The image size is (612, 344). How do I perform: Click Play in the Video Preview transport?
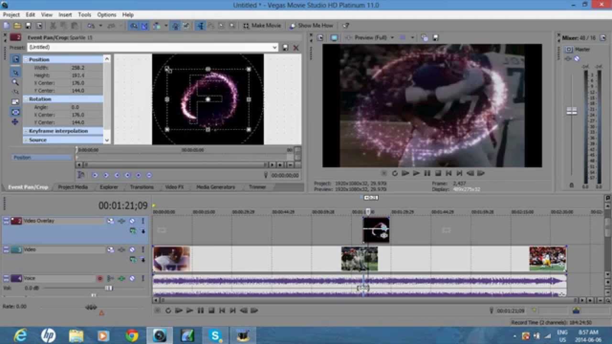pos(416,173)
